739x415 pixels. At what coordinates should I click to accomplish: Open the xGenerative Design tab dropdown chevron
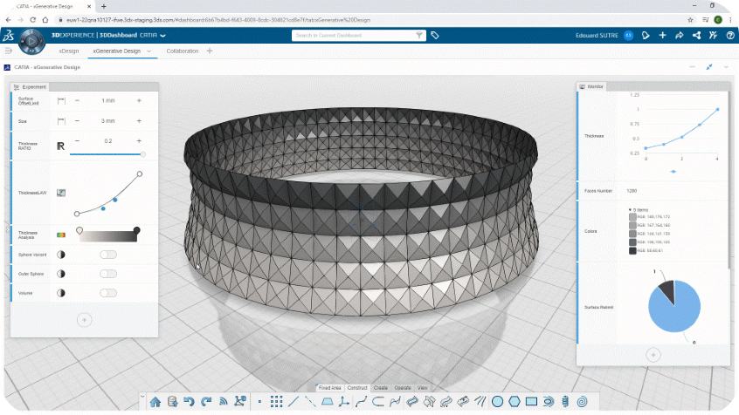[149, 51]
